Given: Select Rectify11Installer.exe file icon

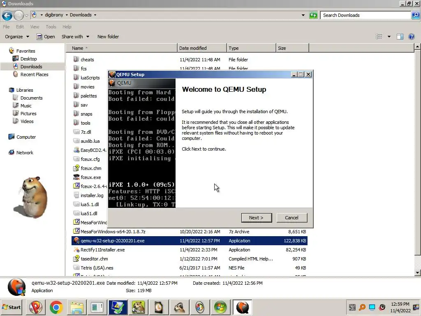Looking at the screenshot, I should (x=76, y=250).
